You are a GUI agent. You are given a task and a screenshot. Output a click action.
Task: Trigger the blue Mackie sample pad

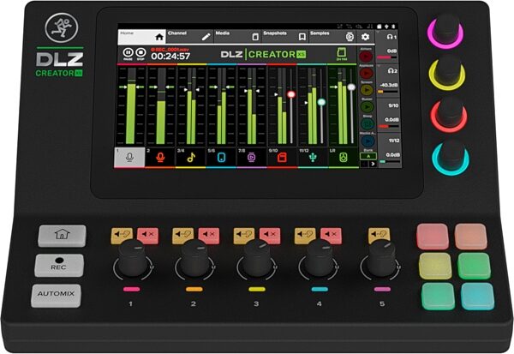[368, 141]
